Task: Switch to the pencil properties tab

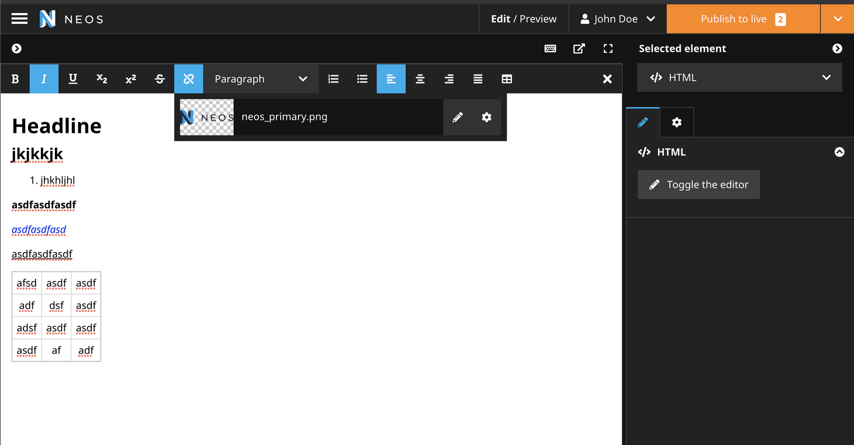Action: click(642, 122)
